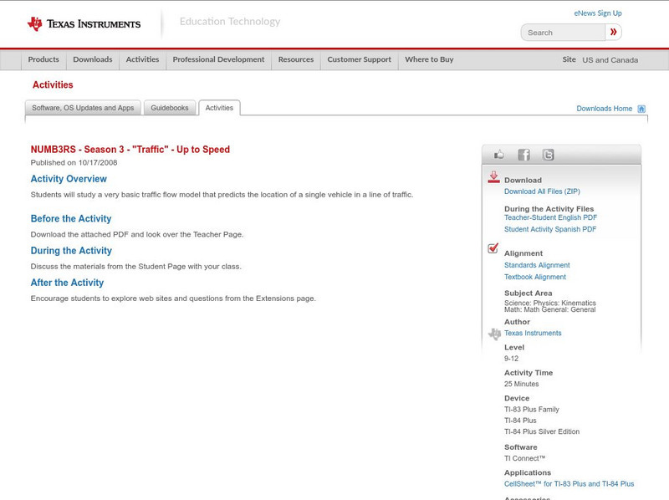Open the Products menu
Viewport: 669px width, 500px height.
(43, 60)
